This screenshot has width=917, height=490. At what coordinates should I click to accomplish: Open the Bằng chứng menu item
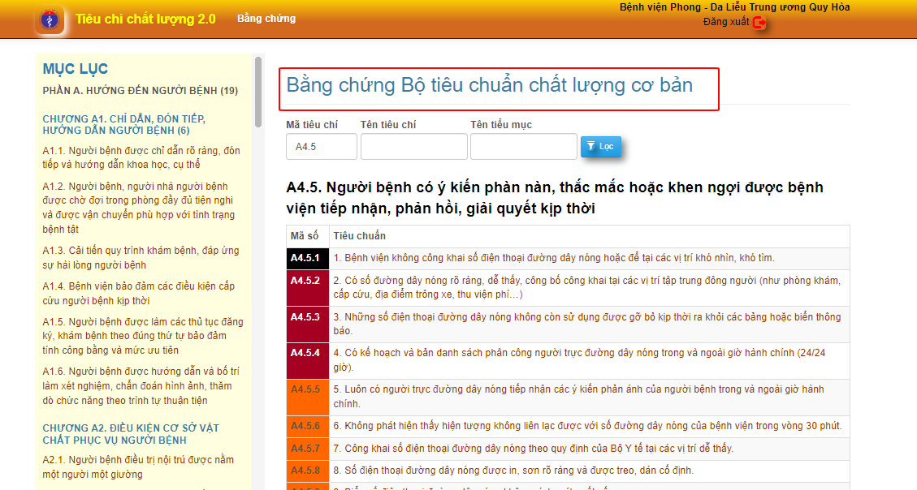266,19
